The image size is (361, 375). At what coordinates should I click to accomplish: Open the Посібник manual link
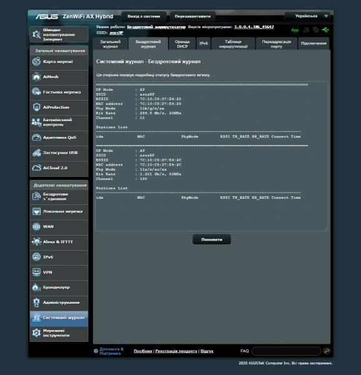143,351
